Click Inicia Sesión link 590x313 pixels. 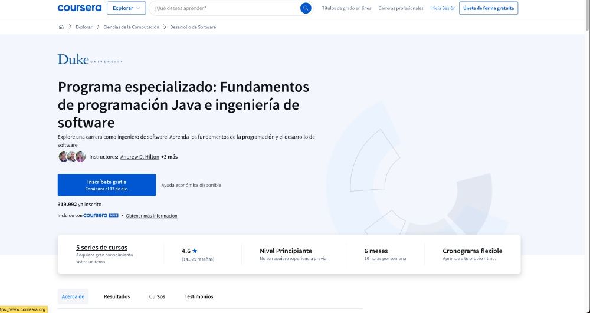[x=443, y=8]
